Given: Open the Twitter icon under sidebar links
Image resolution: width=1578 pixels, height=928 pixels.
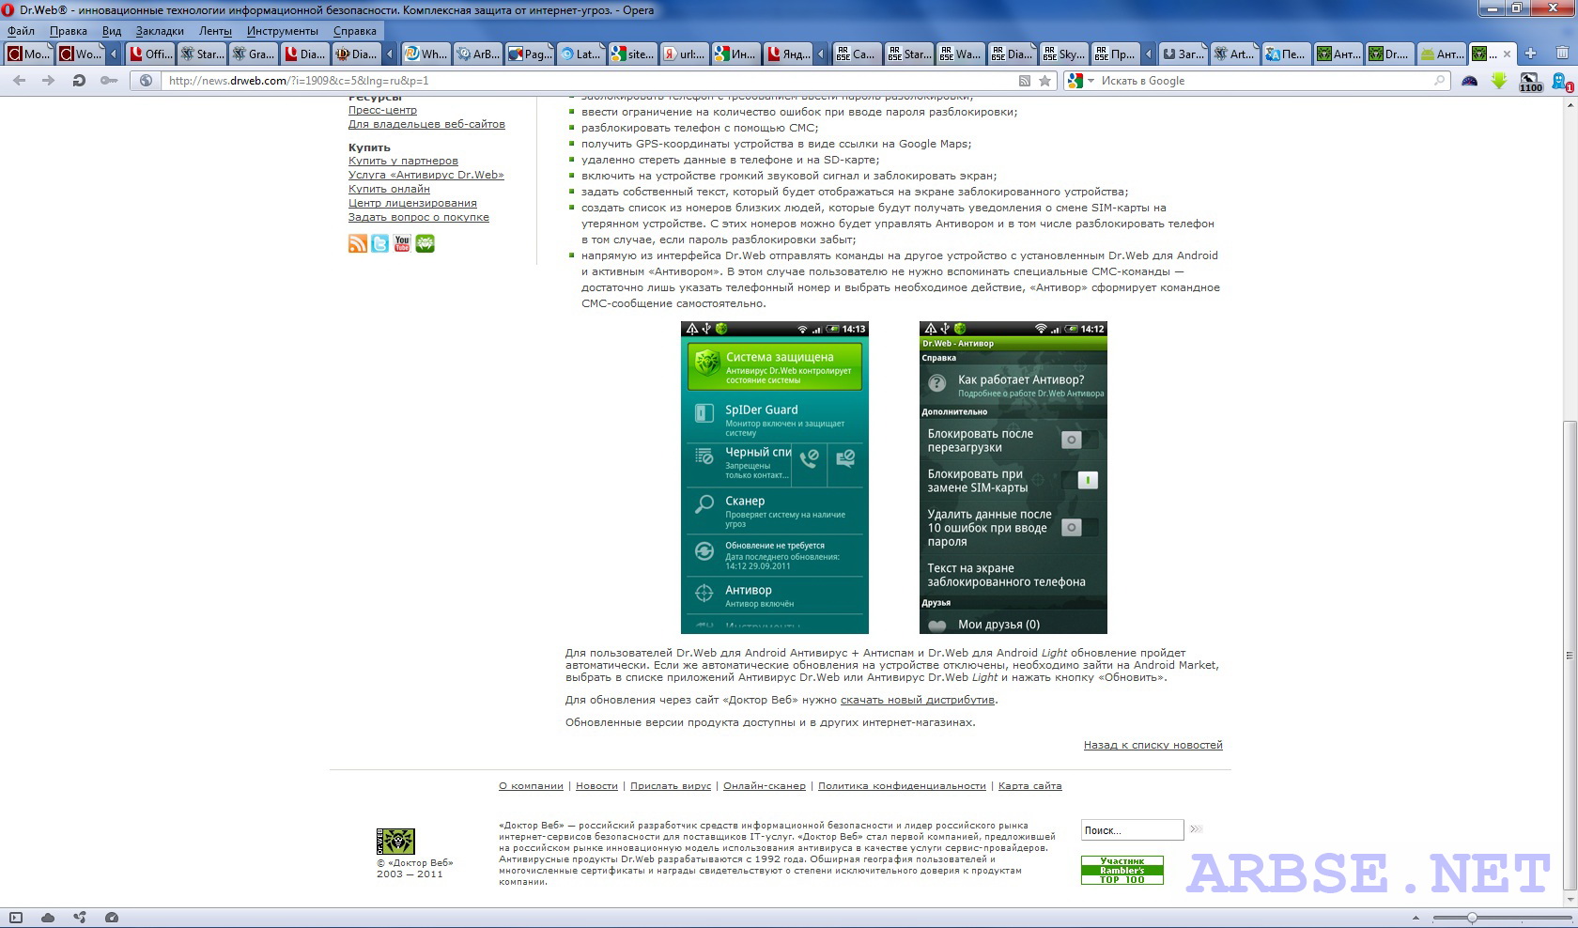Looking at the screenshot, I should click(x=380, y=244).
